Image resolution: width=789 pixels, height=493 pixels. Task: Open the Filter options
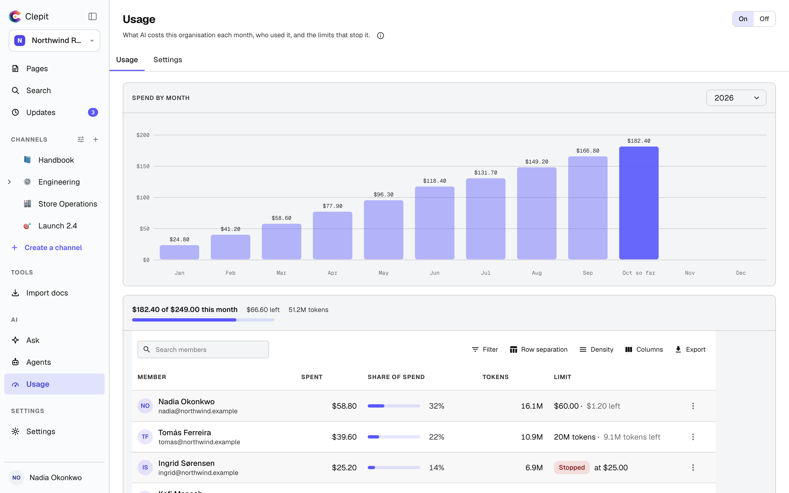tap(485, 349)
